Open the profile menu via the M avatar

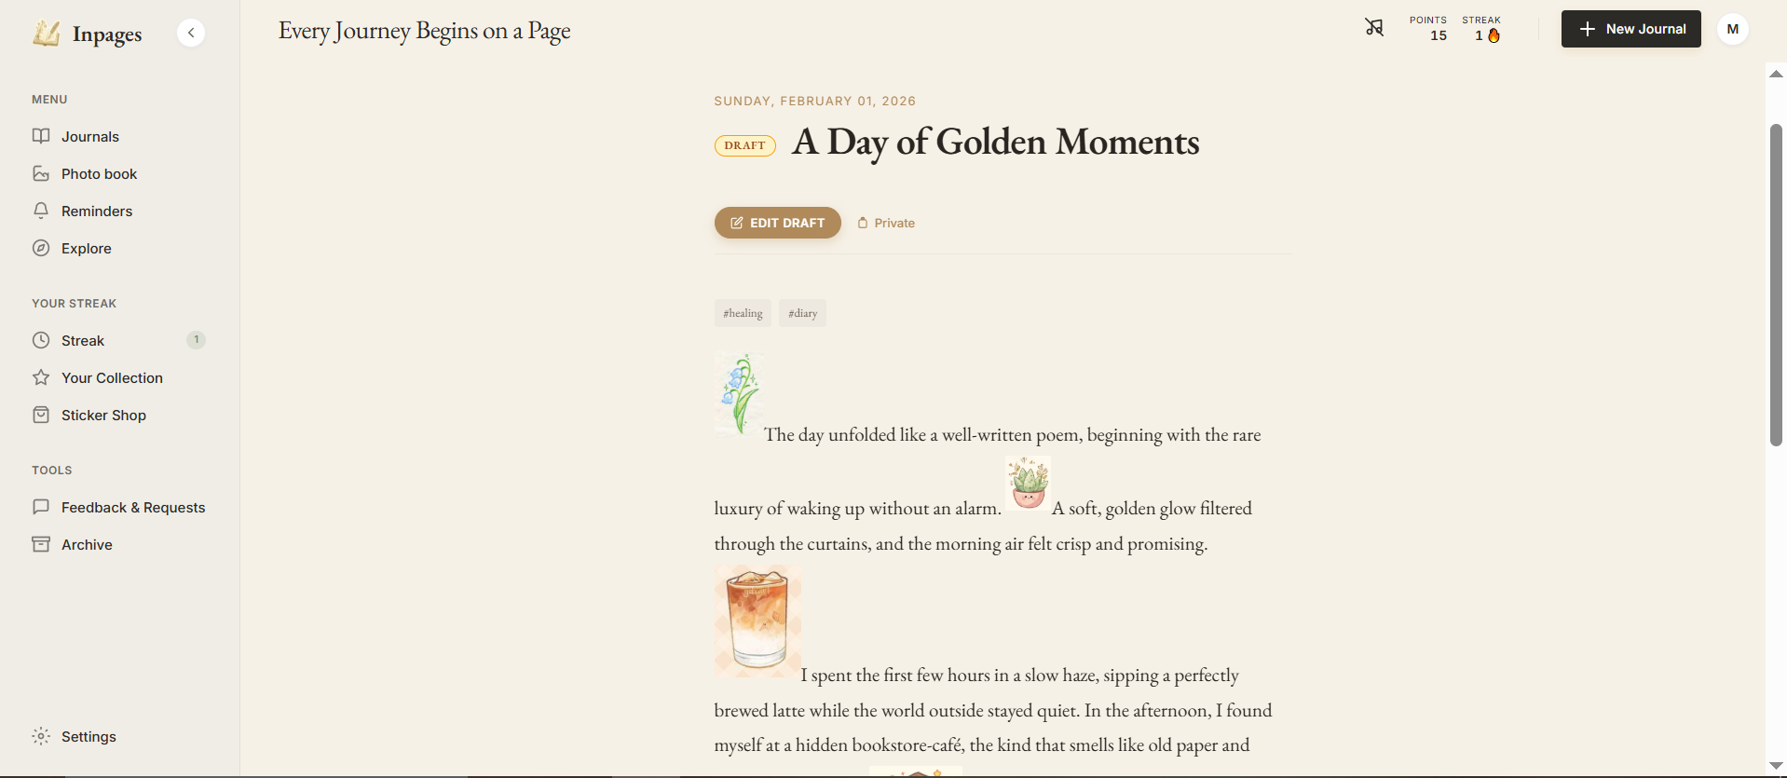click(x=1732, y=28)
